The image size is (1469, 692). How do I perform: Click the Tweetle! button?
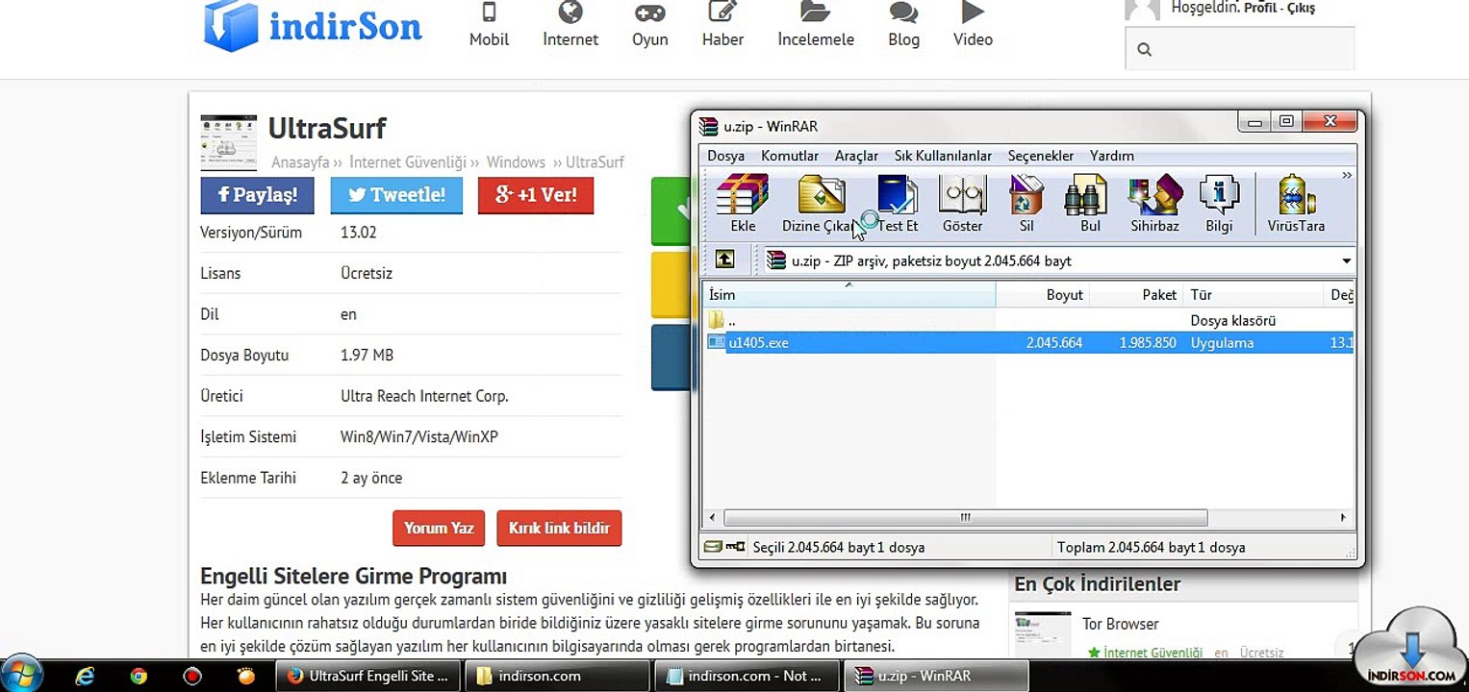coord(396,195)
